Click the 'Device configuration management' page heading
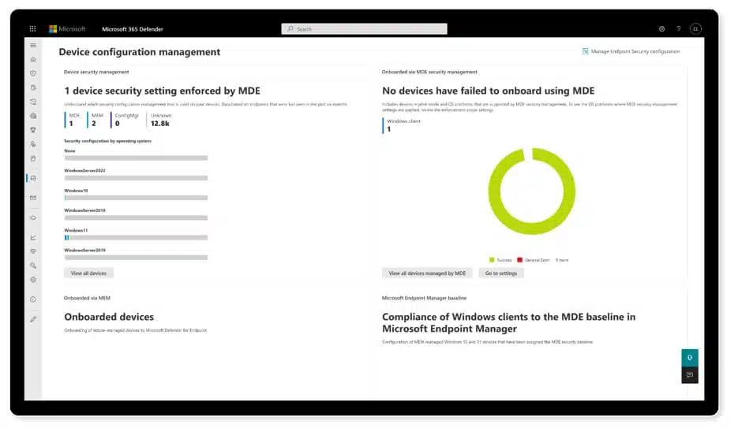 140,52
